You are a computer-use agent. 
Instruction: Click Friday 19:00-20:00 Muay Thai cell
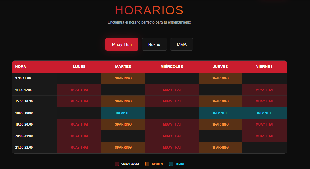264,124
